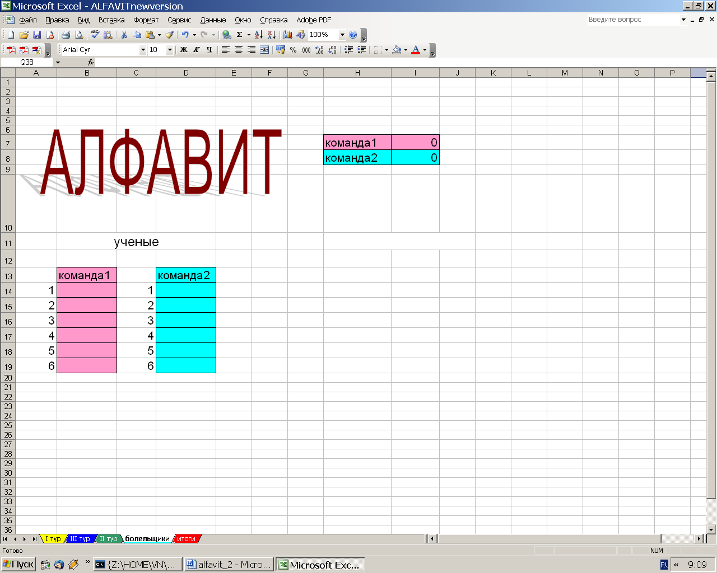The image size is (717, 573).
Task: Click the Format Painter brush icon
Action: tap(170, 35)
